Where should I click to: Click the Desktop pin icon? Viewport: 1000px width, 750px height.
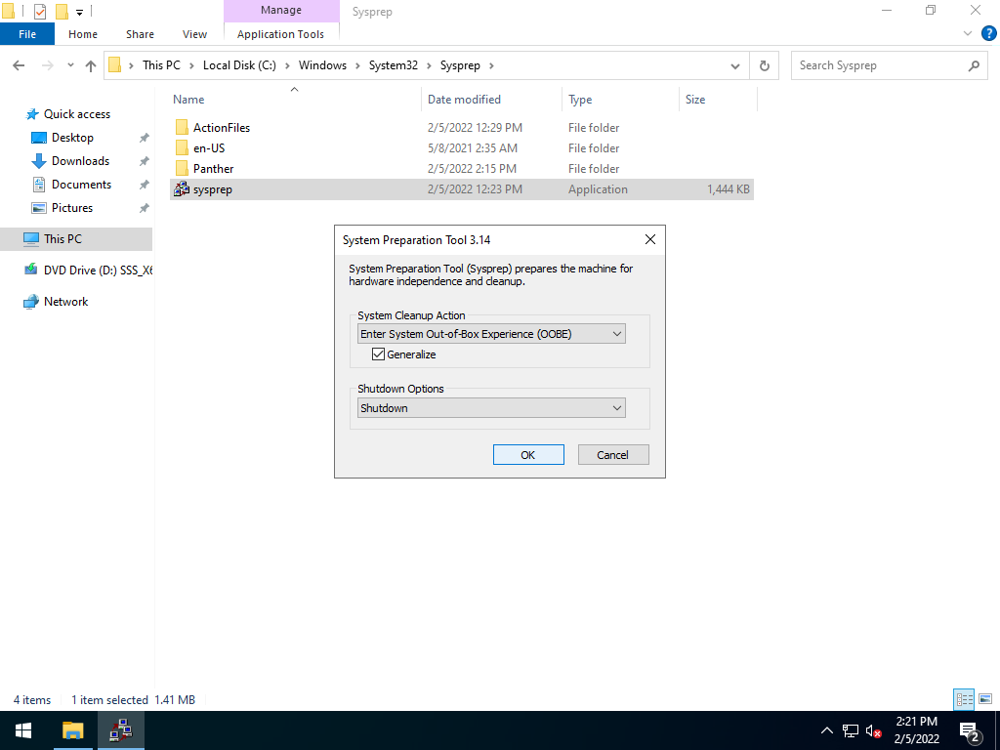pyautogui.click(x=145, y=138)
